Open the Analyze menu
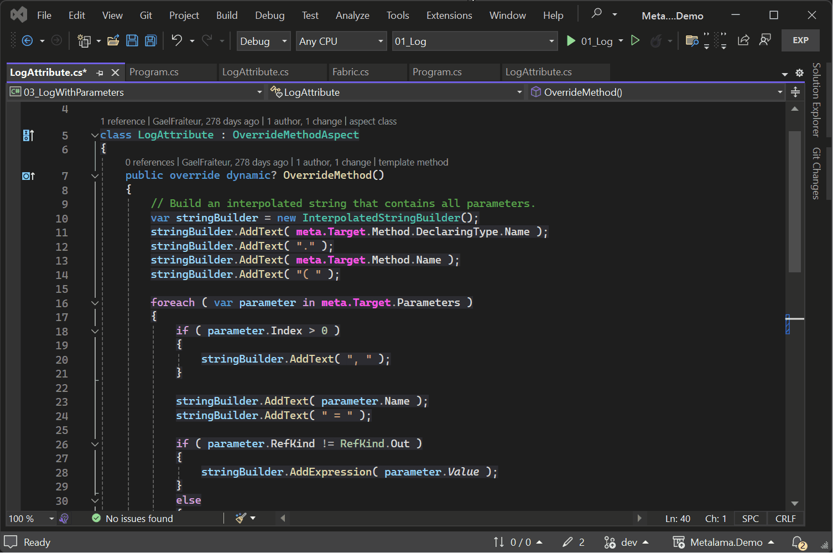This screenshot has height=553, width=833. 352,15
